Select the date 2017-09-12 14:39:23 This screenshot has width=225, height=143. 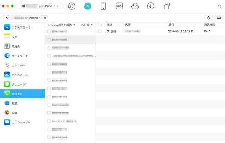(181, 31)
